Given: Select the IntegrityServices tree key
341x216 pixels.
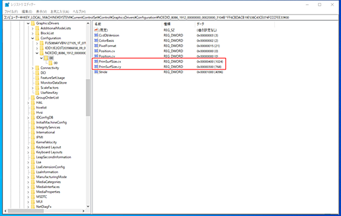Looking at the screenshot, I should click(x=48, y=127).
